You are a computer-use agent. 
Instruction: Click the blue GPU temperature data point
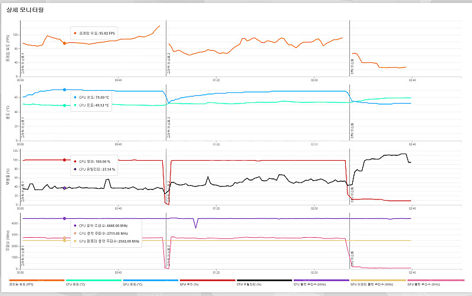point(64,90)
